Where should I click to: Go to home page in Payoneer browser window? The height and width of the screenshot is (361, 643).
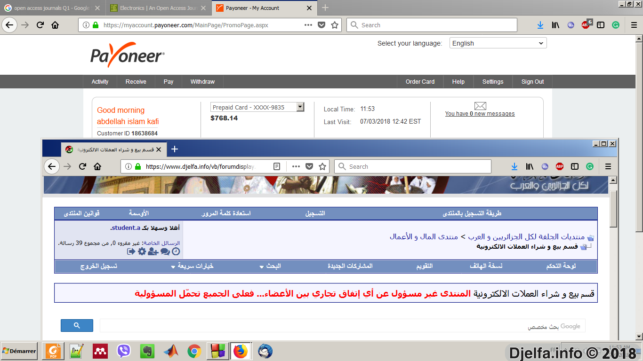coord(55,25)
